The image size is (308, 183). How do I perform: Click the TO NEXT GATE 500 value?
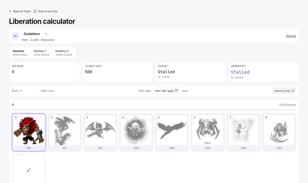tap(89, 72)
